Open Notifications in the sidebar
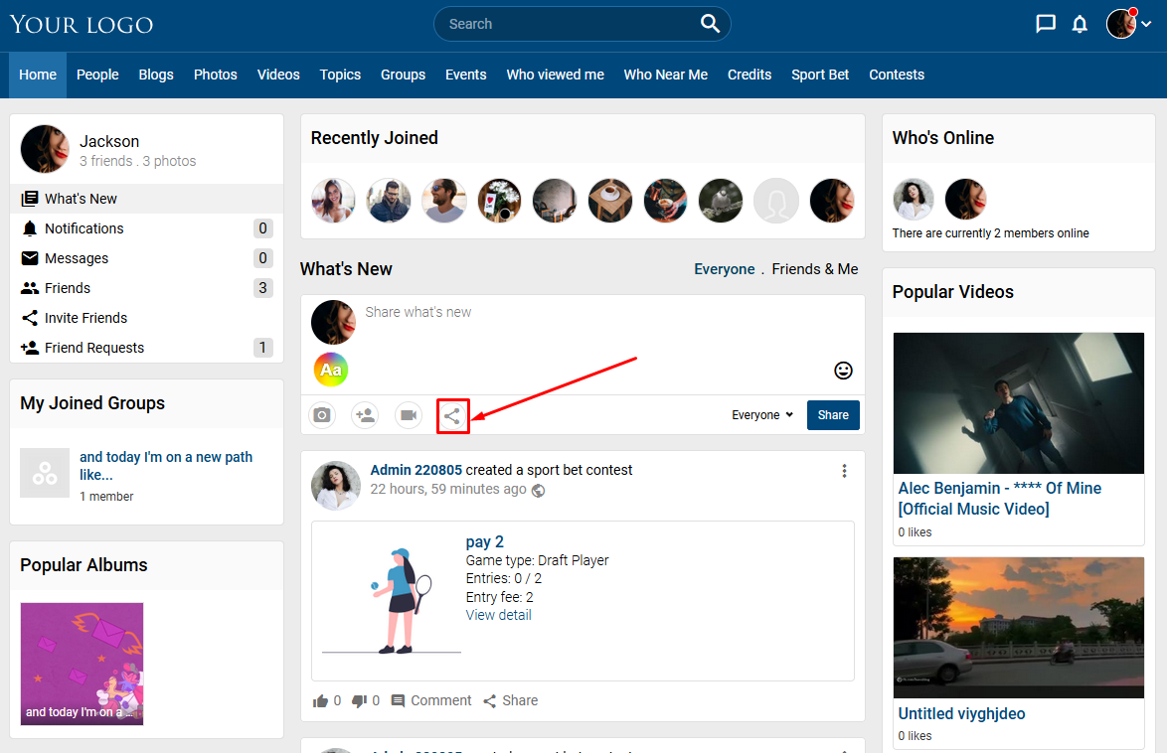This screenshot has width=1167, height=753. (146, 228)
